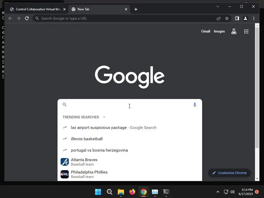Share this page from the address bar
This screenshot has width=264, height=198.
(x=219, y=18)
